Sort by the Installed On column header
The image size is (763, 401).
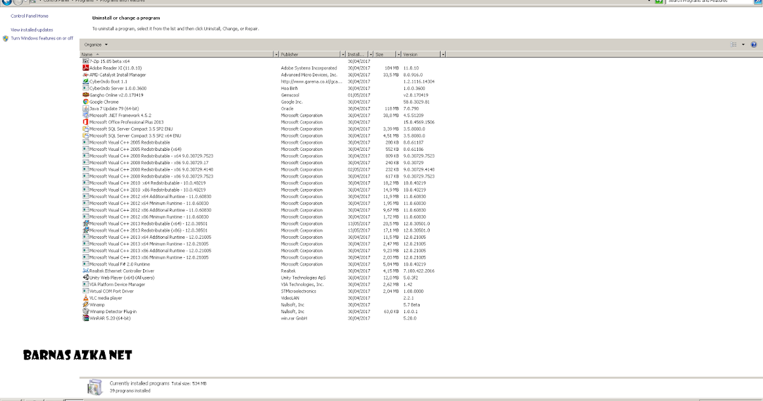(x=357, y=54)
